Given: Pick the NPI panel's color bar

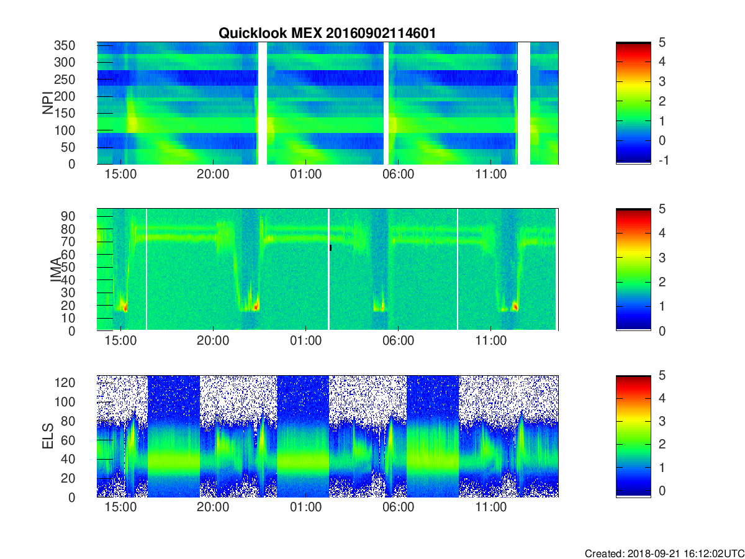Looking at the screenshot, I should pos(633,103).
